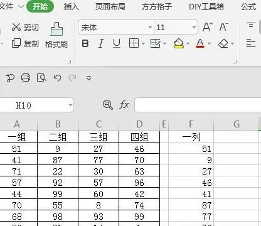
Task: Select column E header
Action: coord(164,124)
